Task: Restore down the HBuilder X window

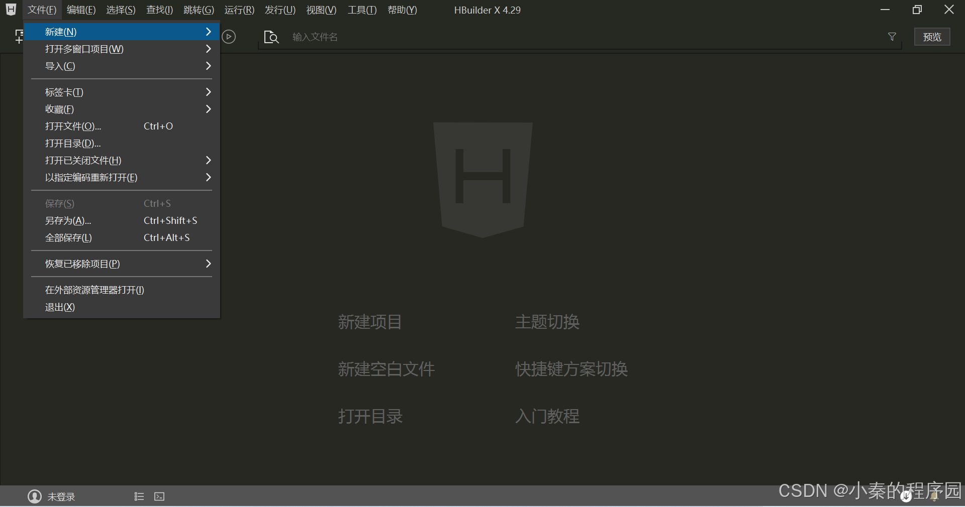Action: point(917,10)
